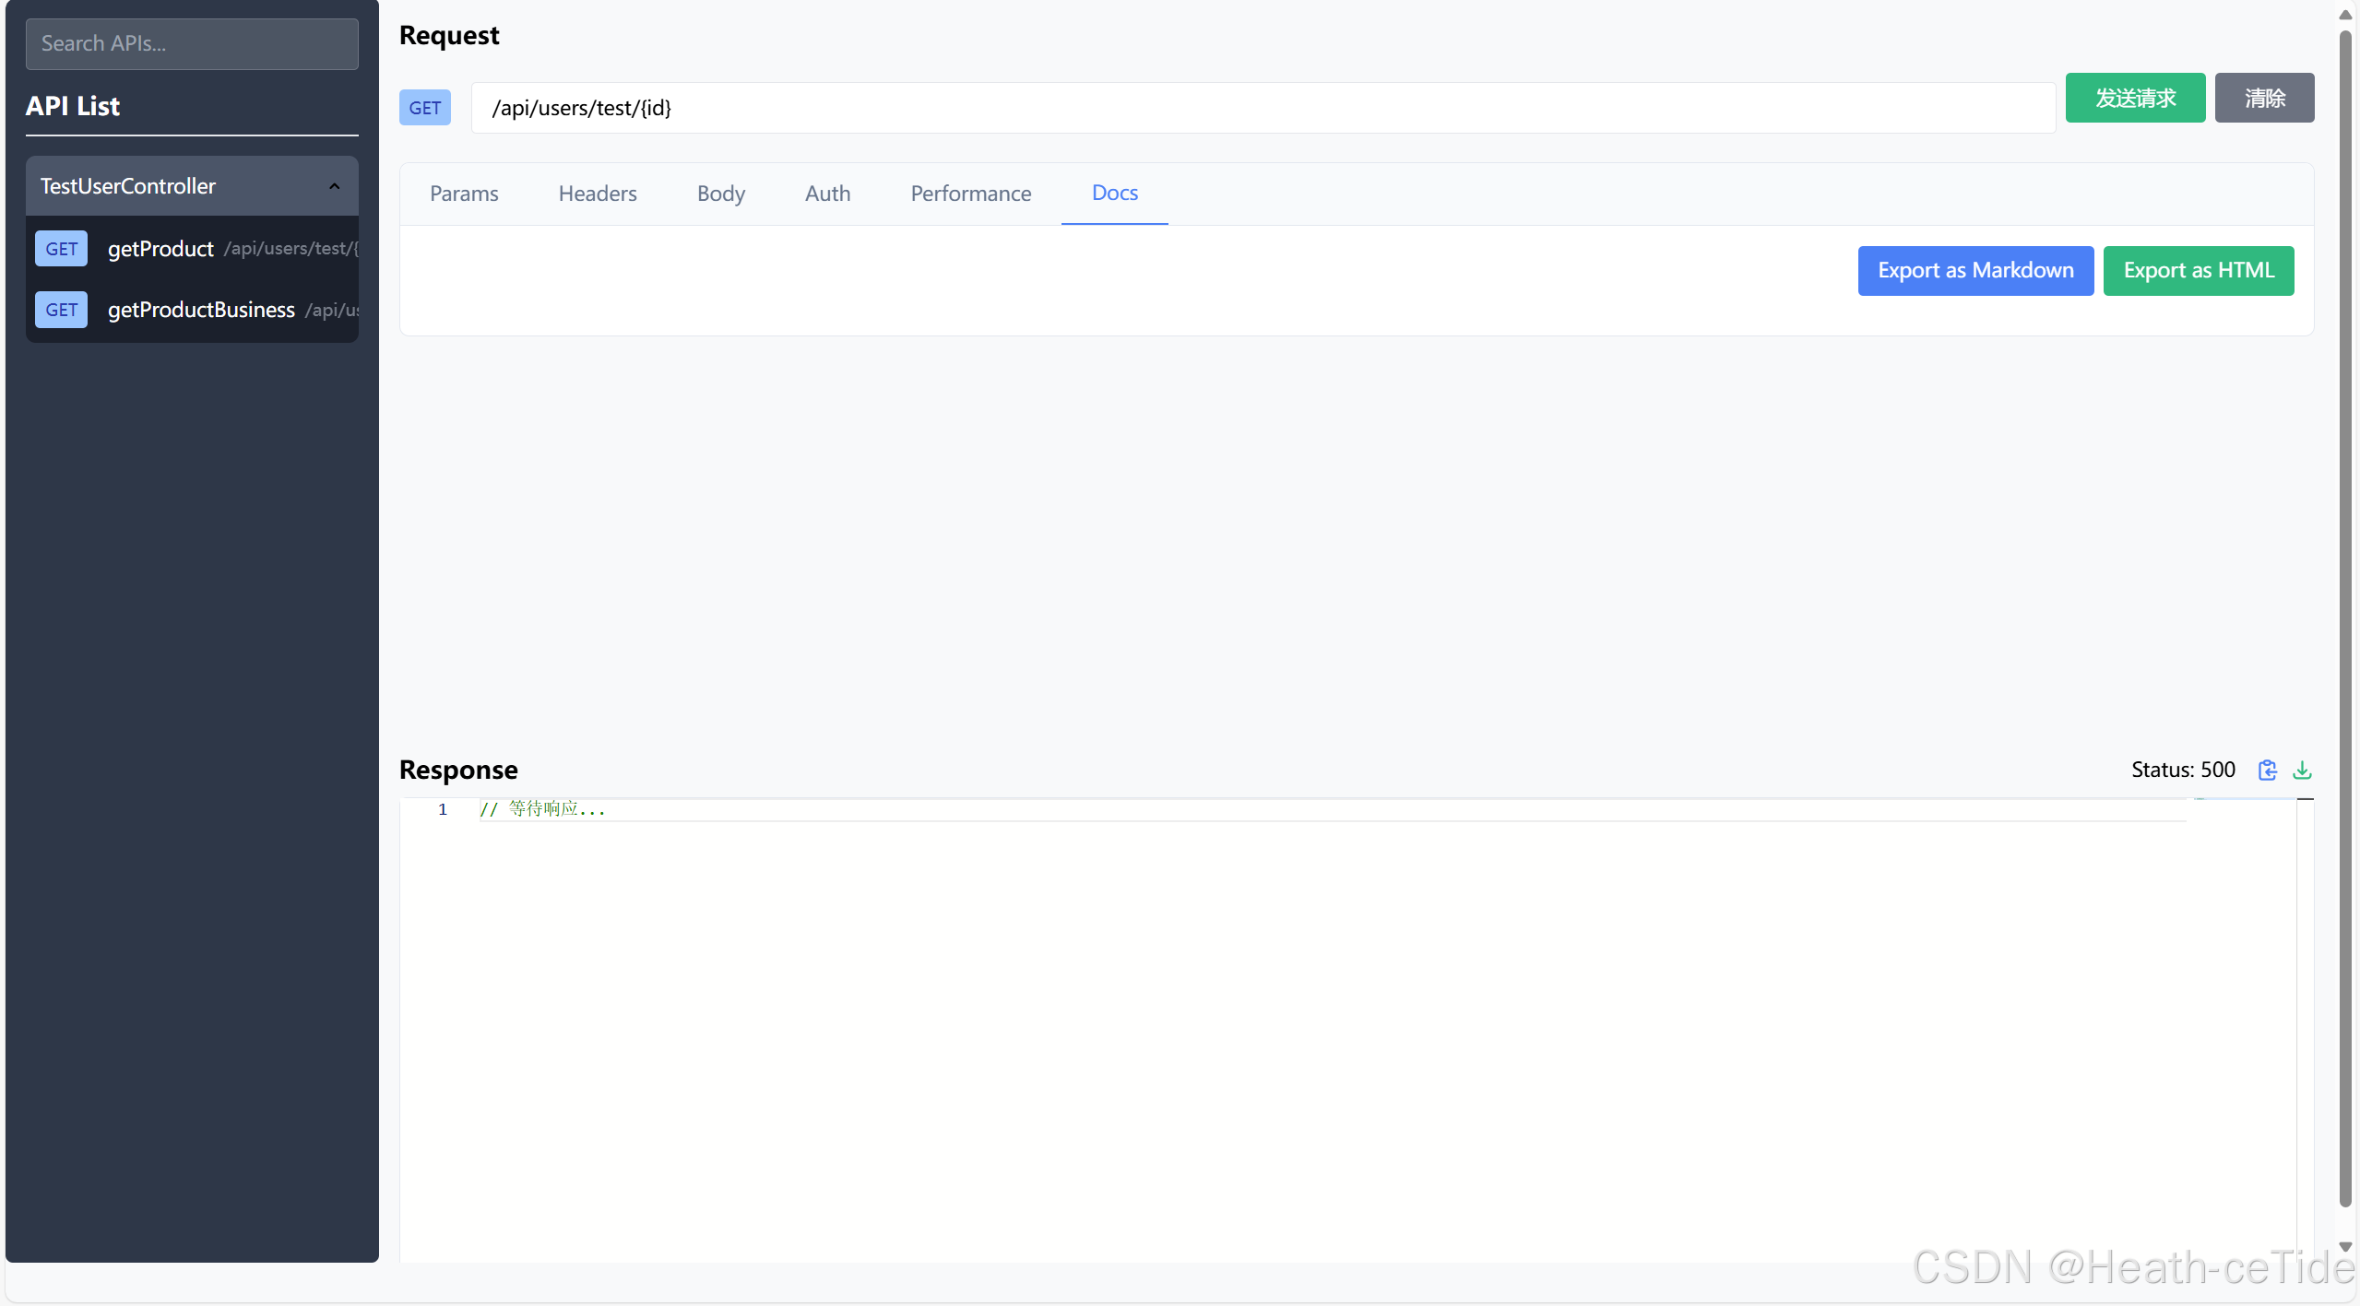Download the response with the download icon
The height and width of the screenshot is (1306, 2360).
[2302, 770]
